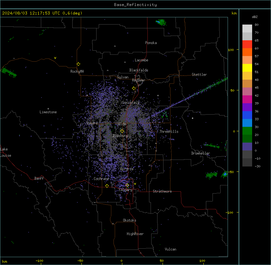Select the yellow 54-51 dBZ legend swatch
Image resolution: width=271 pixels, height=265 pixels.
[x=247, y=68]
